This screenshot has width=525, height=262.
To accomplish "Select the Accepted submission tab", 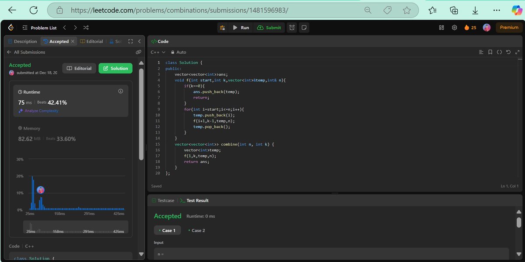I will point(56,42).
